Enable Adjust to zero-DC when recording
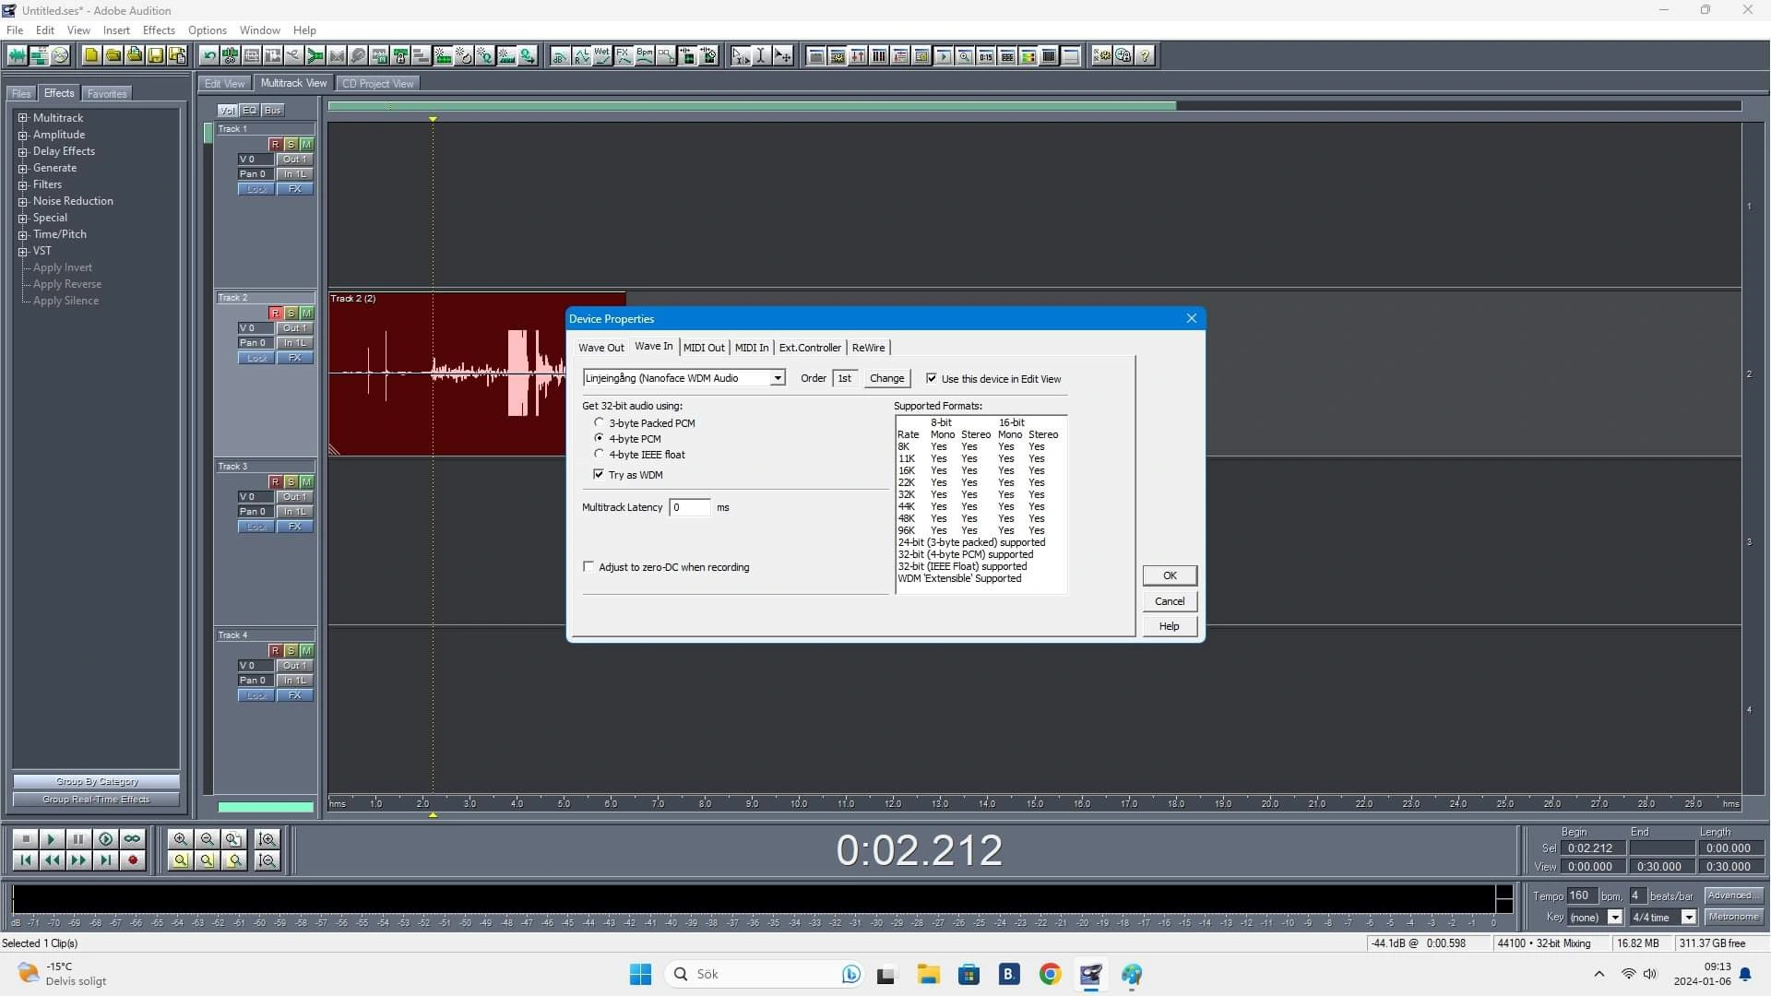Screen dimensions: 1771x996 [588, 566]
